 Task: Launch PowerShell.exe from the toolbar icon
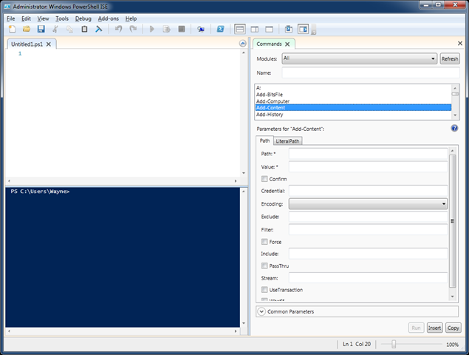click(220, 30)
